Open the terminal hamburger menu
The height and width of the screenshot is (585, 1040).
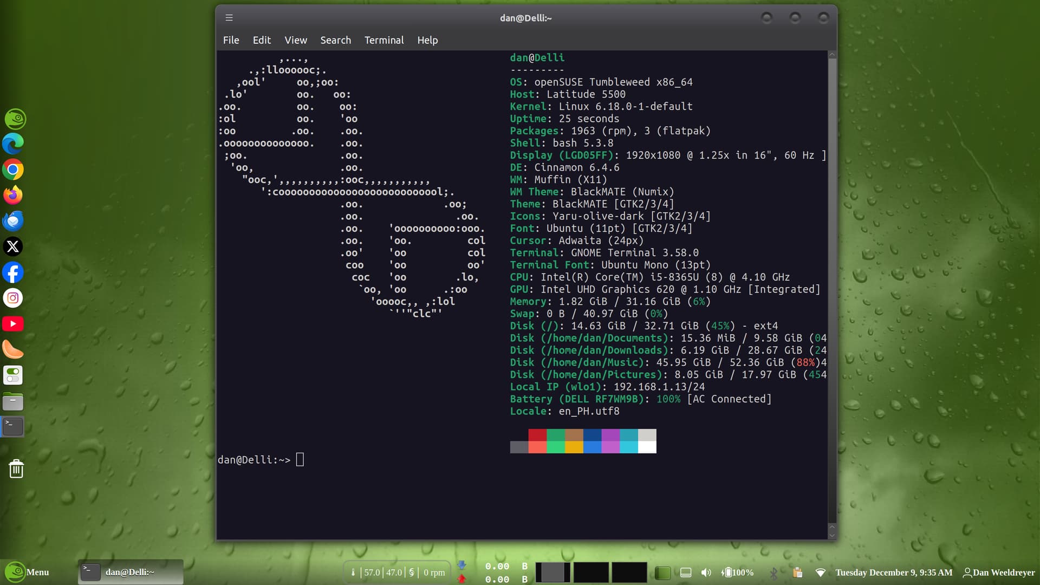[x=229, y=18]
